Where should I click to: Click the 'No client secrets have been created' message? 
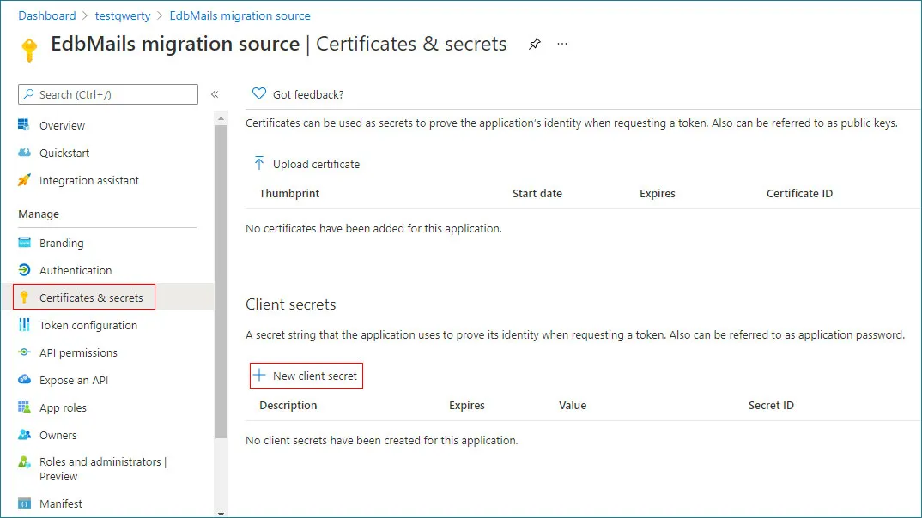click(x=382, y=441)
